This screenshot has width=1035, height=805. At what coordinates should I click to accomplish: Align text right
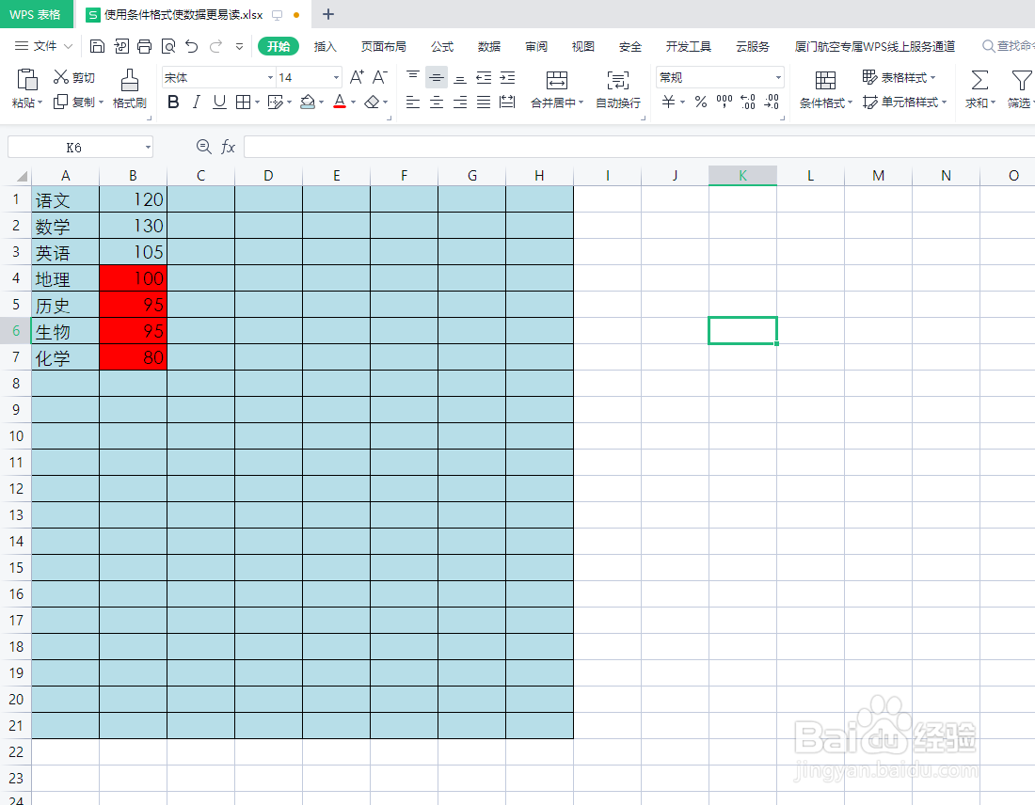coord(460,102)
